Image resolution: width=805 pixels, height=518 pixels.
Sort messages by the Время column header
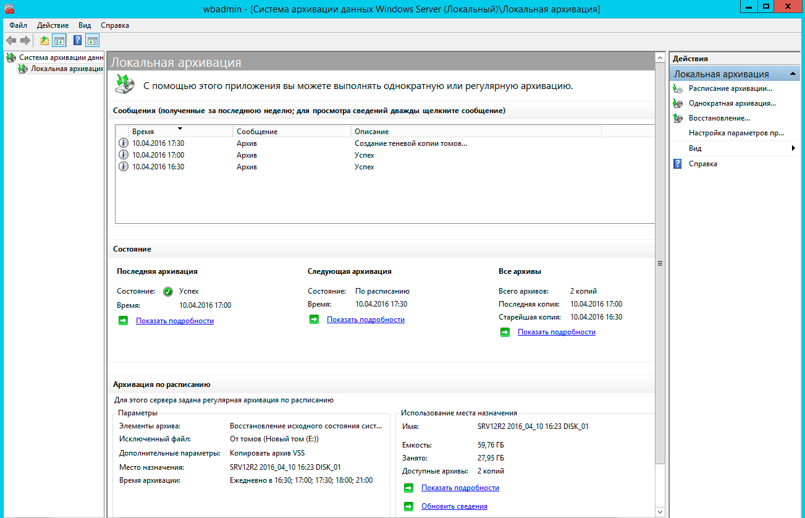point(143,132)
